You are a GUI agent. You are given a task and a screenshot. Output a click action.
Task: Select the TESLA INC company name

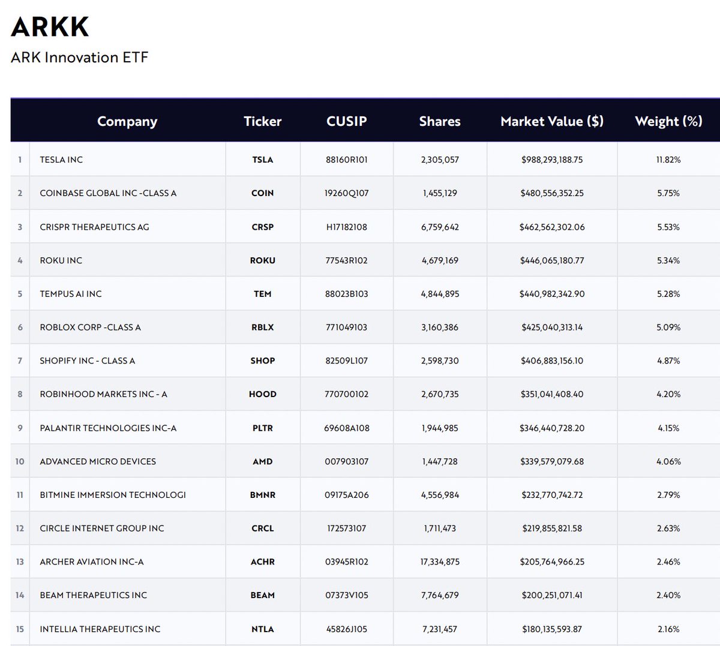pyautogui.click(x=61, y=160)
